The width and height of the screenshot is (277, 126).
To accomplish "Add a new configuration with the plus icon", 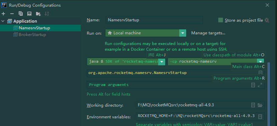I will tap(3, 14).
